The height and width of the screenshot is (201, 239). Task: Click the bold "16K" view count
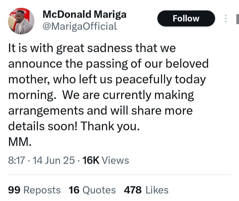(x=91, y=160)
